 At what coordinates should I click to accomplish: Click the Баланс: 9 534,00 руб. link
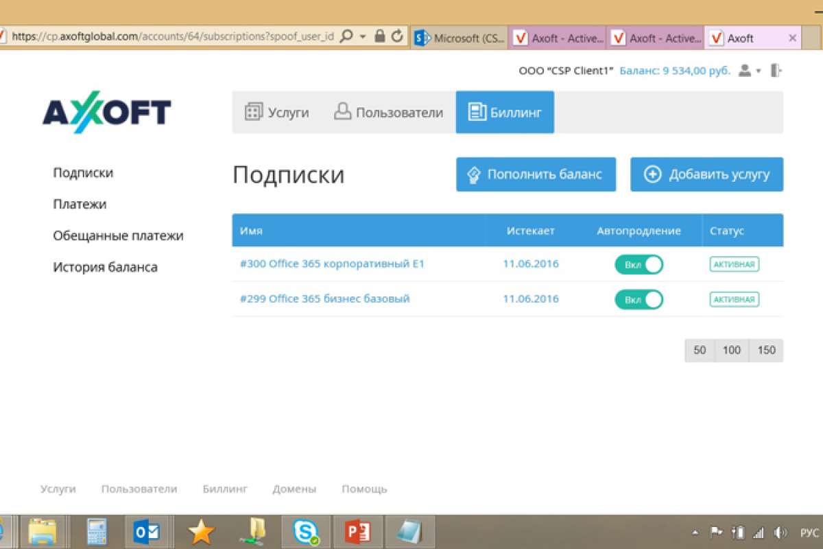(x=675, y=71)
